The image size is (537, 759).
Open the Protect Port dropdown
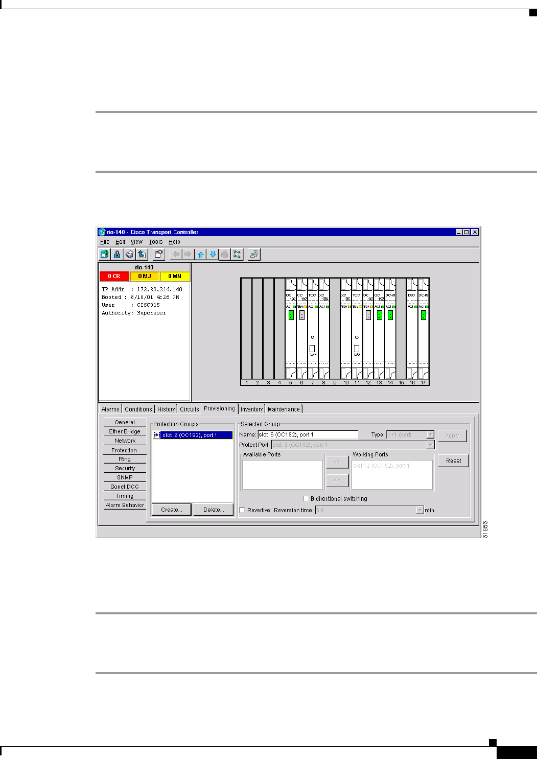tap(430, 445)
